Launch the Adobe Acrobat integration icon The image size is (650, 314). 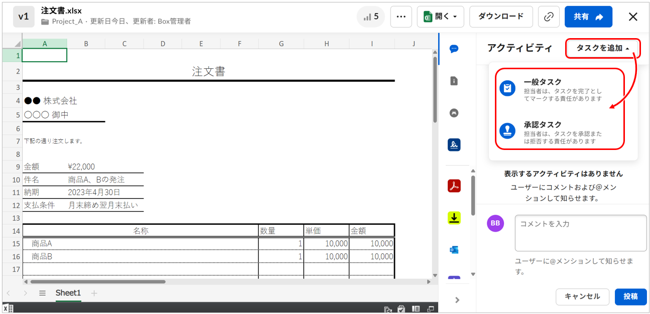454,186
